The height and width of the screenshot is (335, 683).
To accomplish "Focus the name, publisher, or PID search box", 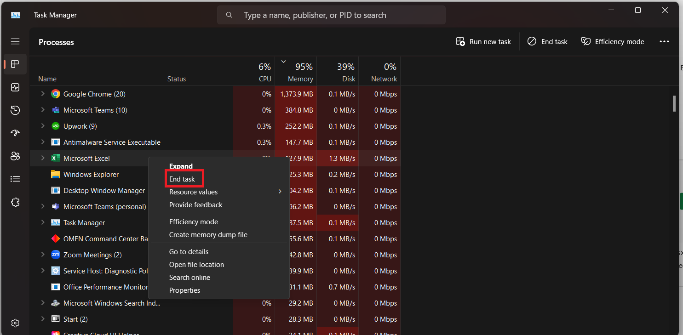I will 331,15.
